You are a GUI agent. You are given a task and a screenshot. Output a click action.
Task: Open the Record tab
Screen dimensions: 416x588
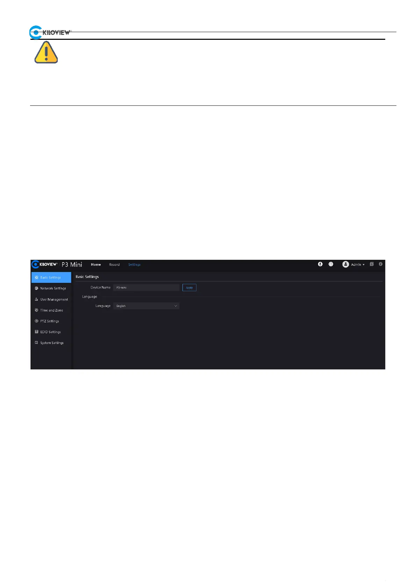114,265
